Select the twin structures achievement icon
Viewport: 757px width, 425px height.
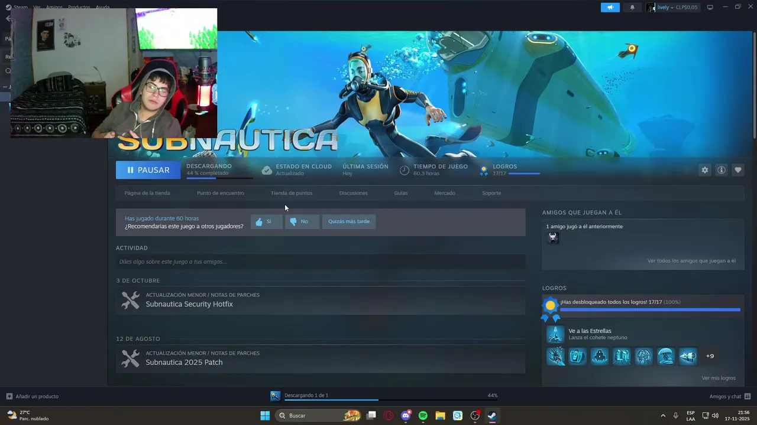(x=622, y=357)
